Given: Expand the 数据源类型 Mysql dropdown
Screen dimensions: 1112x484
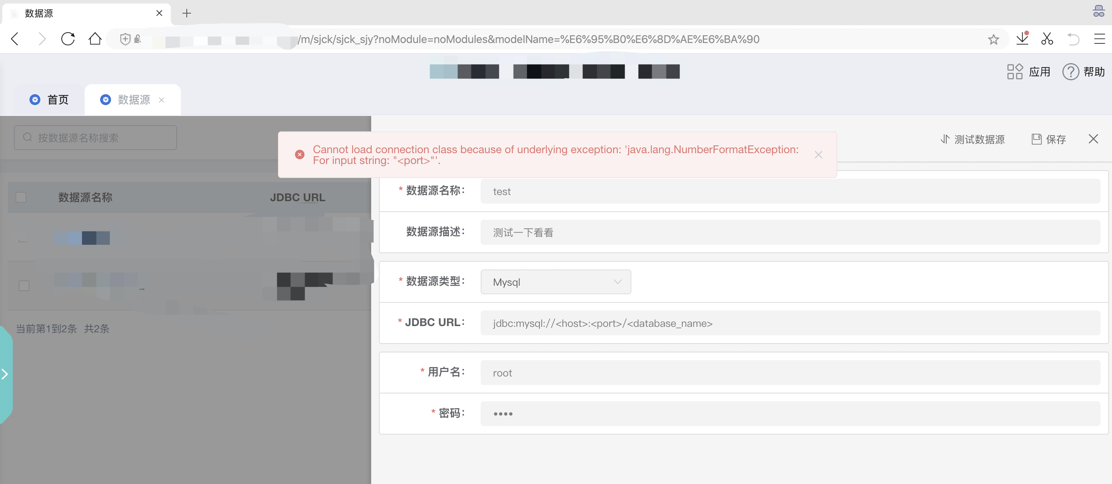Looking at the screenshot, I should [556, 282].
